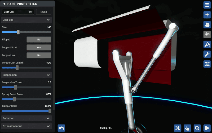The height and width of the screenshot is (133, 212).
Task: Edit the Gear Leg part name field
Action: 18,12
